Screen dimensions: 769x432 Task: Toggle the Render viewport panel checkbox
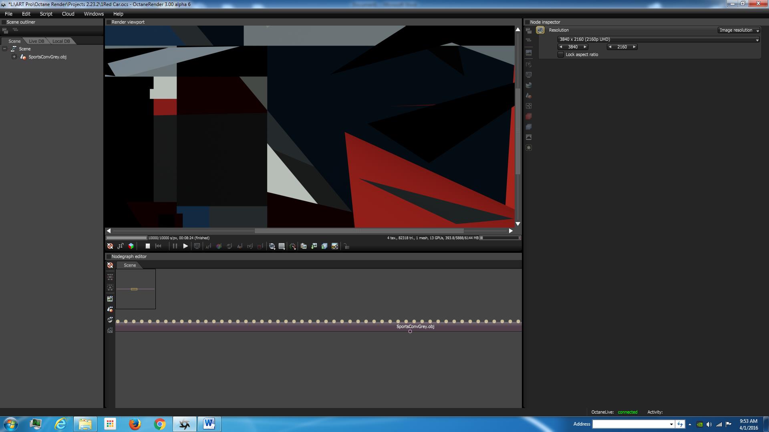(108, 22)
